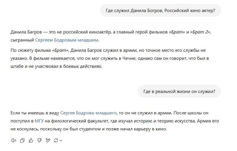Image resolution: width=237 pixels, height=151 pixels.
Task: Give the response a thumbs up
Action: click(x=31, y=141)
